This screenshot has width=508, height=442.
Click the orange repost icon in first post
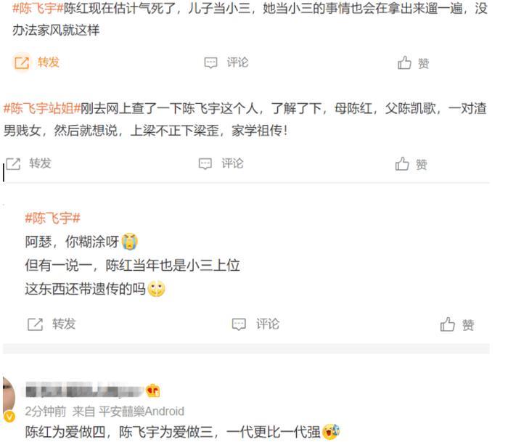tap(22, 62)
